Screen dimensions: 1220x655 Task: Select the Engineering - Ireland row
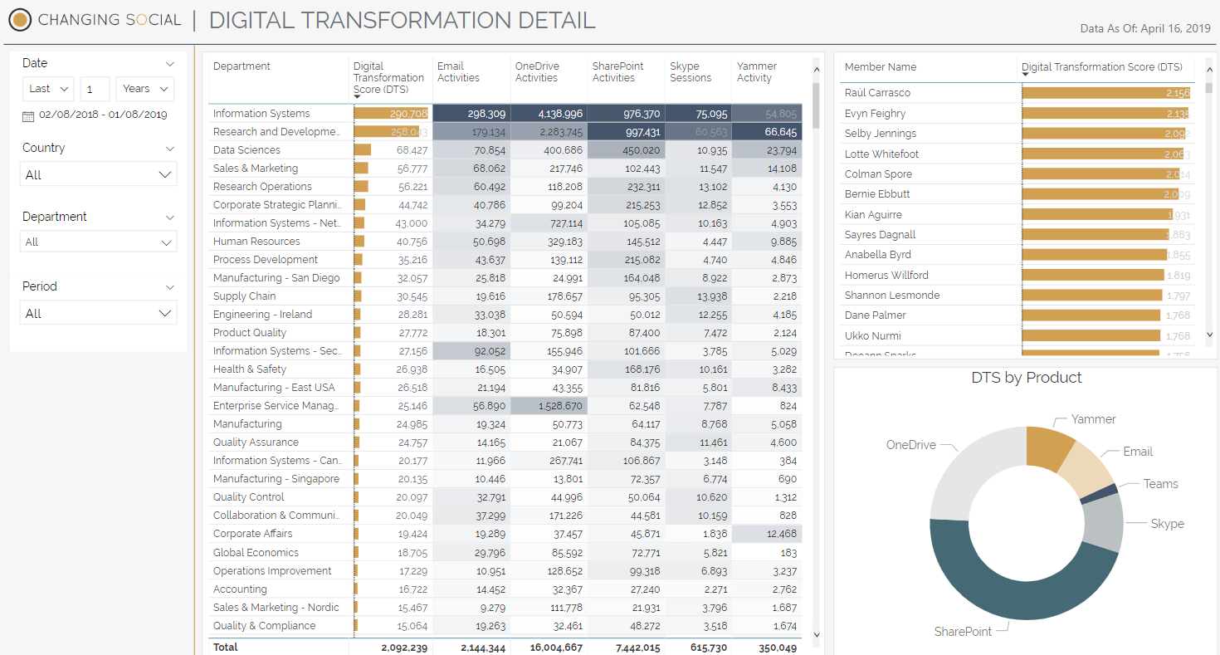(x=505, y=315)
